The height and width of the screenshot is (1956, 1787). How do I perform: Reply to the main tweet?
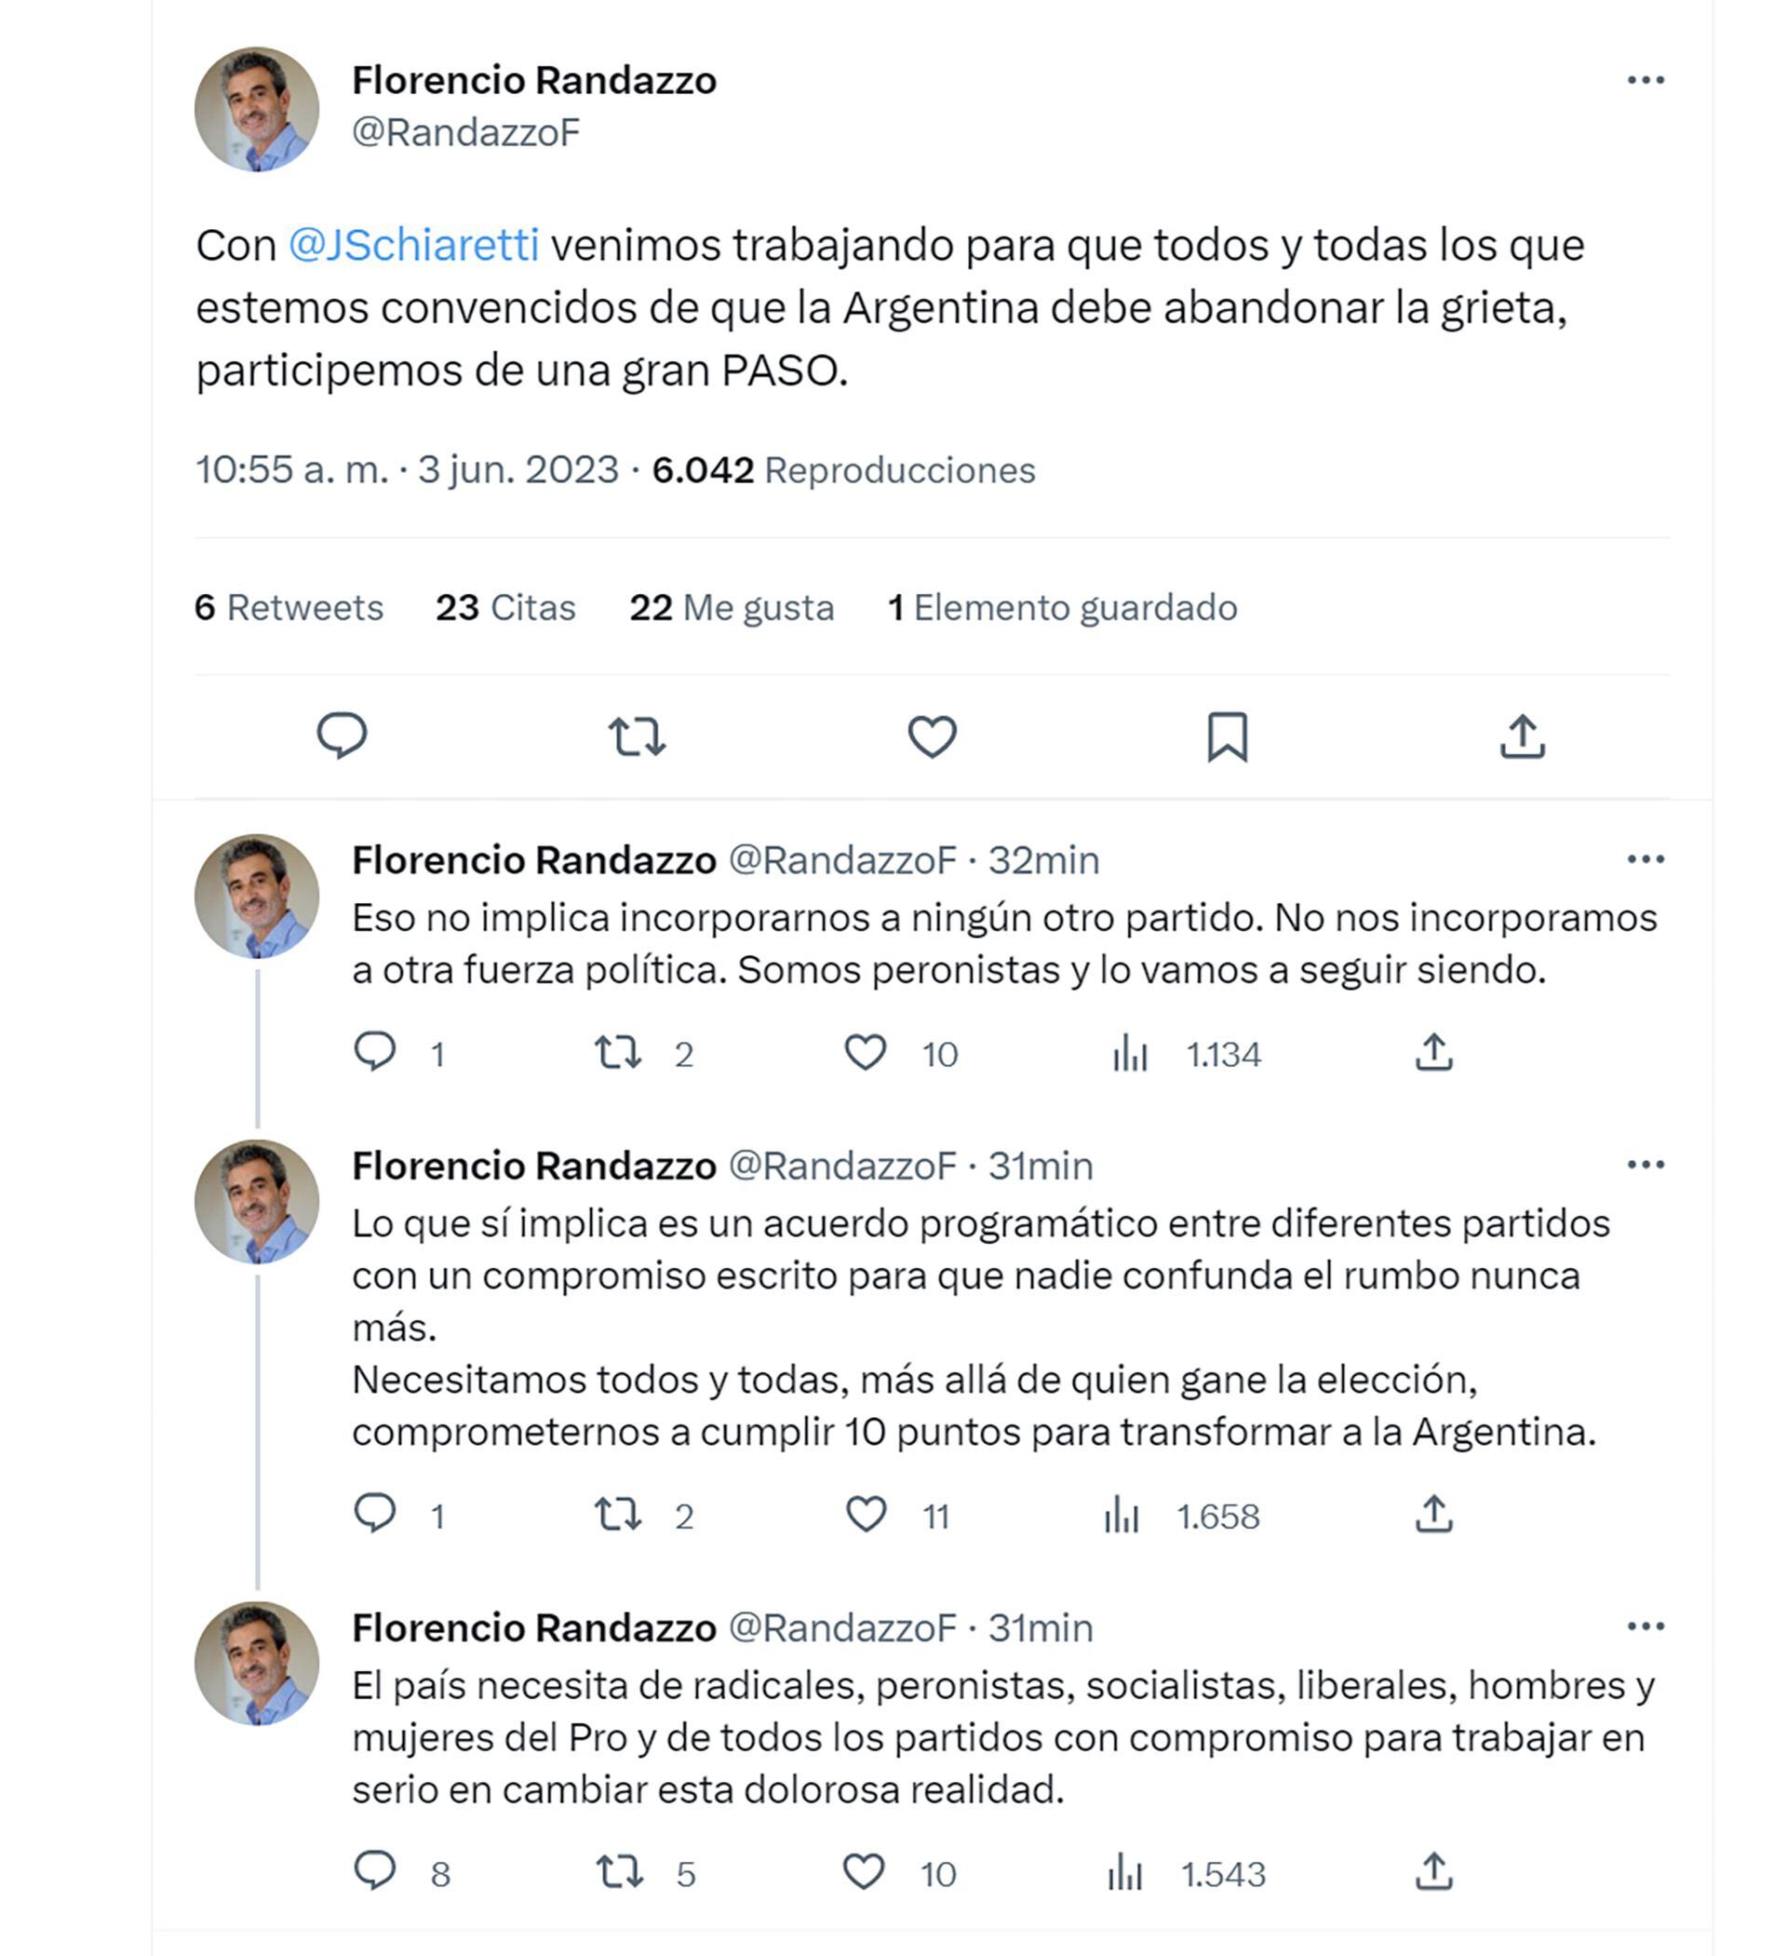(342, 735)
